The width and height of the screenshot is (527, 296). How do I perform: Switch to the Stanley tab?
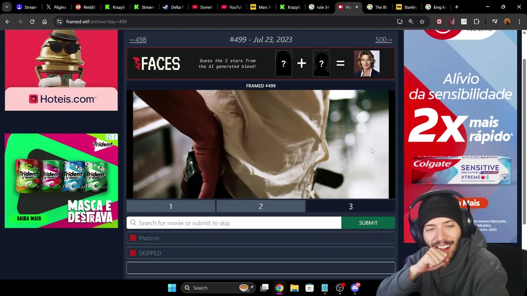(406, 7)
